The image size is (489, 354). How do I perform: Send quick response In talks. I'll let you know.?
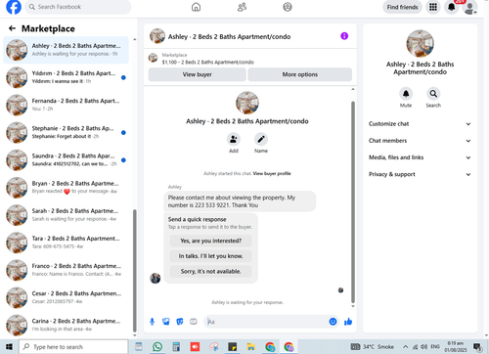coord(211,256)
